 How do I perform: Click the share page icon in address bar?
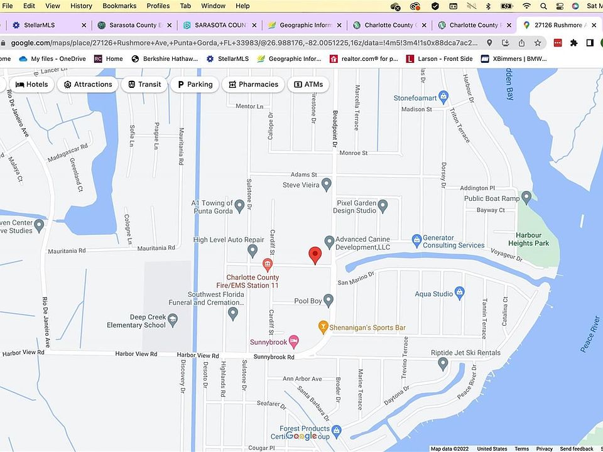(x=521, y=43)
